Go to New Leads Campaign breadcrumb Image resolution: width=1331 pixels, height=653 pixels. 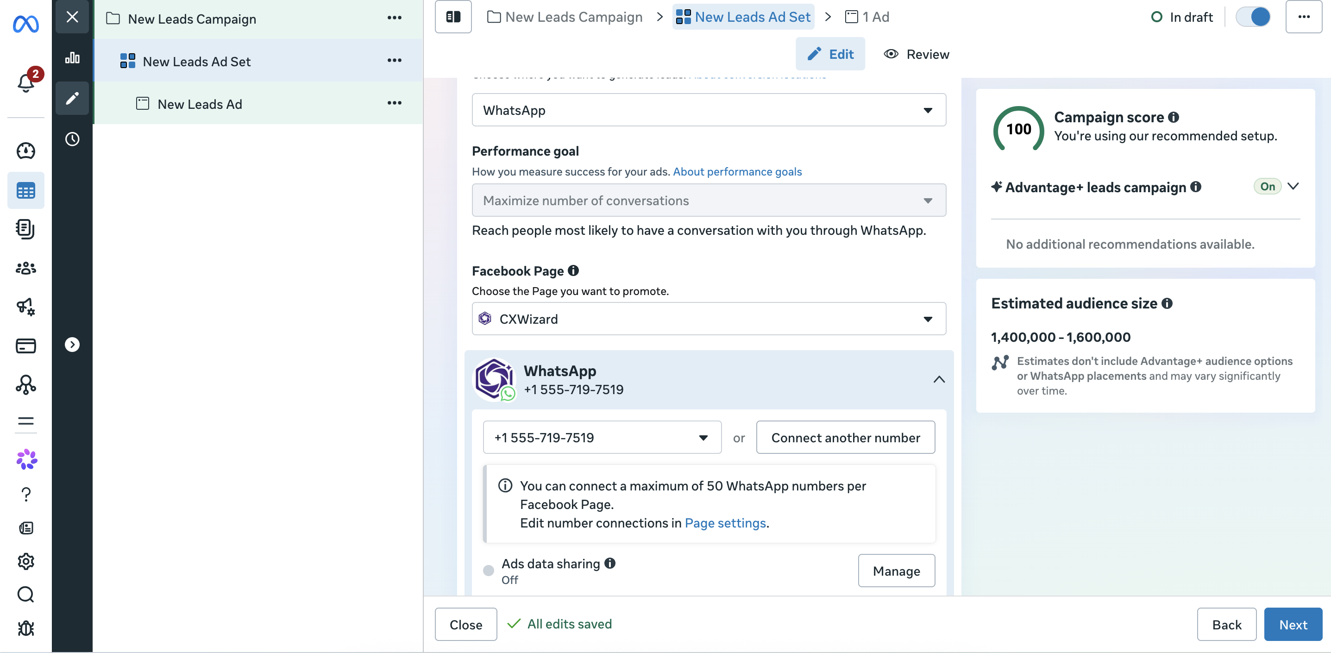coord(565,17)
